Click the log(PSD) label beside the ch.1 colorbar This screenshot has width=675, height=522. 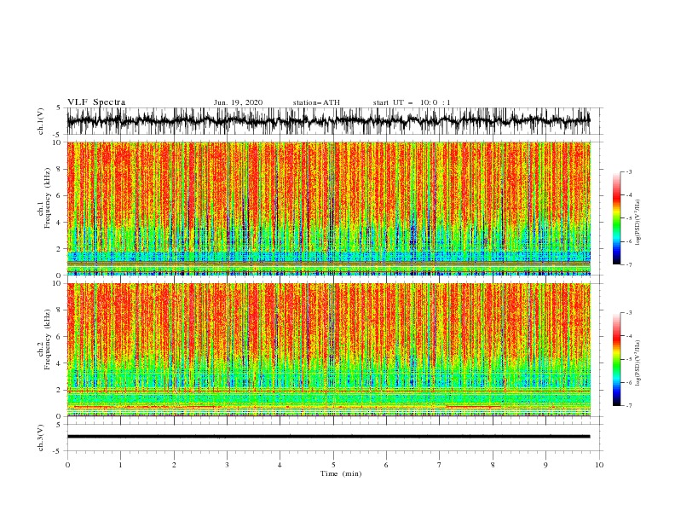click(x=638, y=223)
